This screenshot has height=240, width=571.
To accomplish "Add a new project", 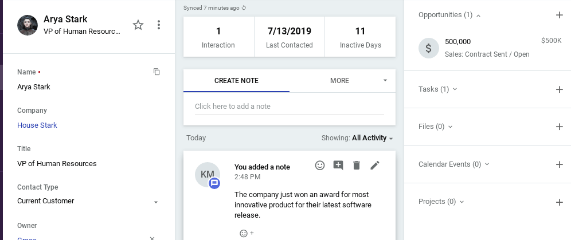I will tap(560, 202).
